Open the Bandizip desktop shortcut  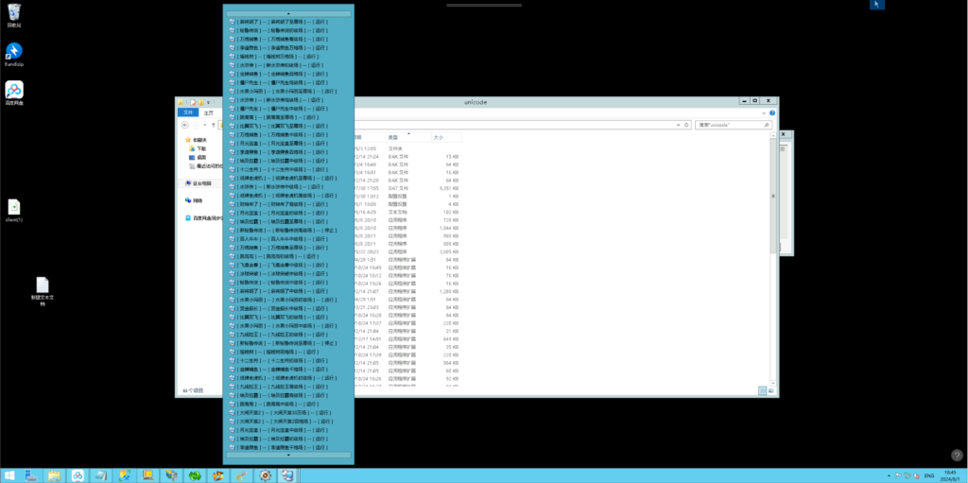[14, 50]
